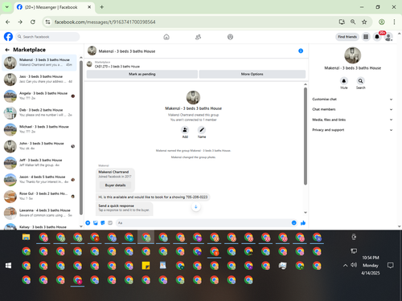Choose a GIF icon in composer
Image resolution: width=402 pixels, height=301 pixels.
(x=110, y=223)
